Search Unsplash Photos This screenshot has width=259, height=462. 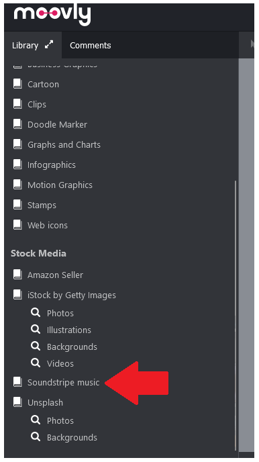point(60,420)
